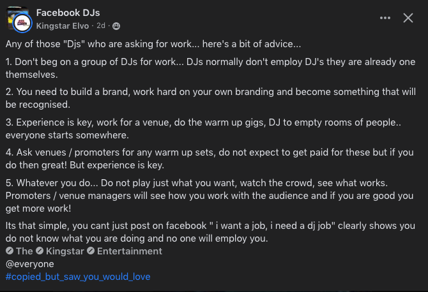The image size is (428, 292).
Task: Click the 2d post timestamp
Action: 101,26
